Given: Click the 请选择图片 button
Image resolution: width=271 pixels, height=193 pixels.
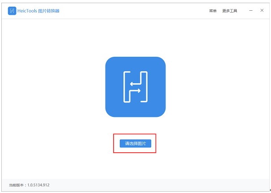Looking at the screenshot, I should pos(135,143).
